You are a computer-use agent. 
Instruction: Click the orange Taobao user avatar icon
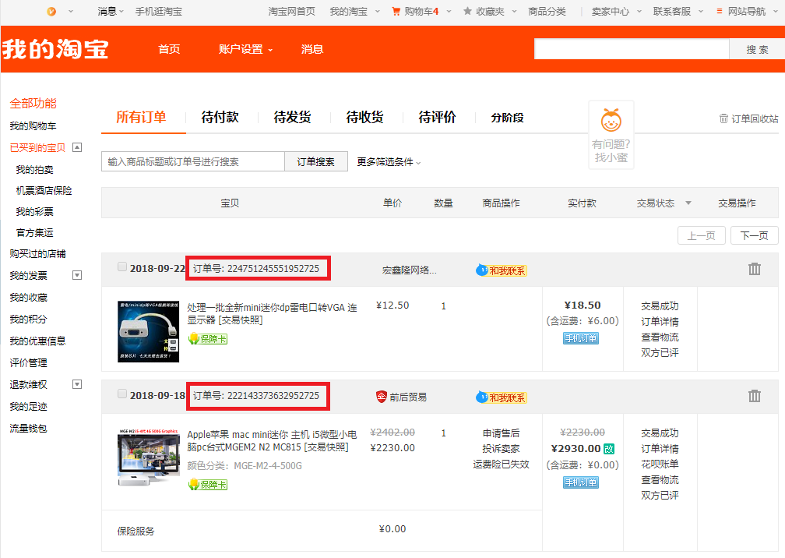(x=51, y=11)
